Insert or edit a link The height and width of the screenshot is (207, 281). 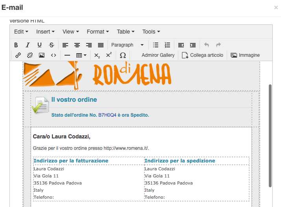pyautogui.click(x=18, y=55)
